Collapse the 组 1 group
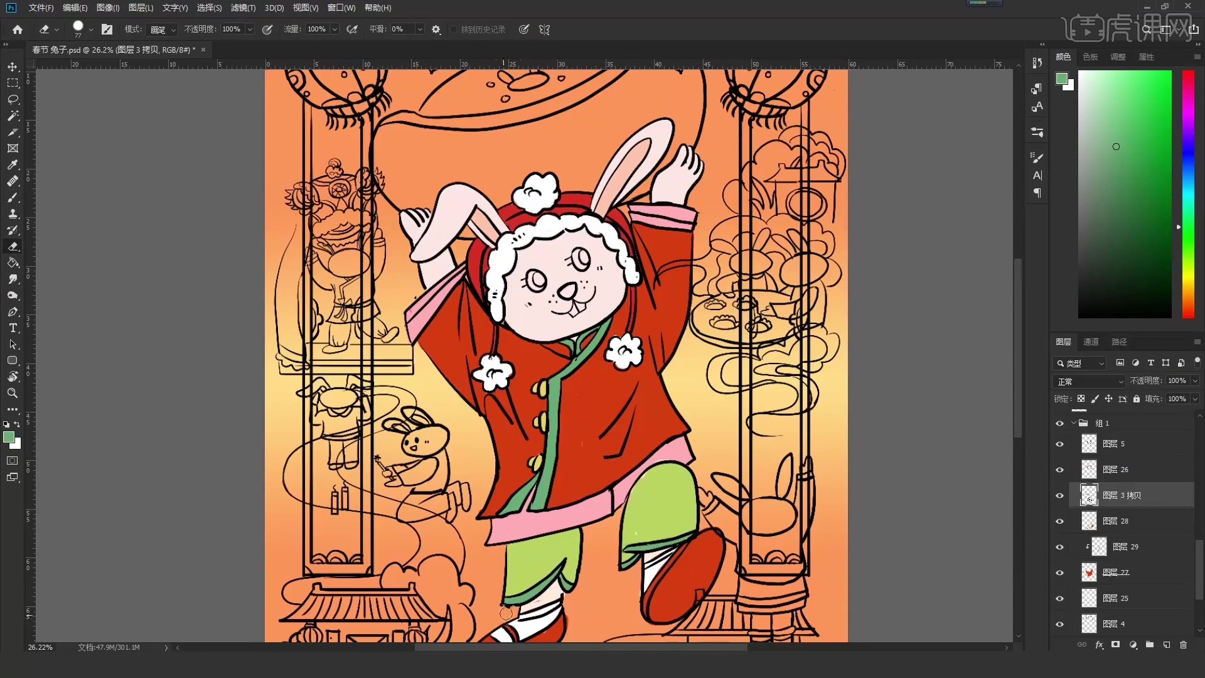This screenshot has height=678, width=1205. click(1074, 423)
